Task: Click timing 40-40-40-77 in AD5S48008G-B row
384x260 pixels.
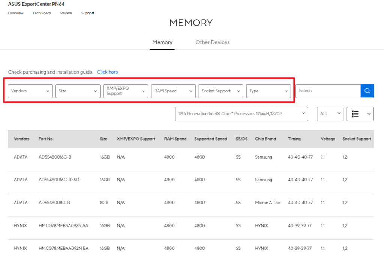Action: tap(300, 203)
